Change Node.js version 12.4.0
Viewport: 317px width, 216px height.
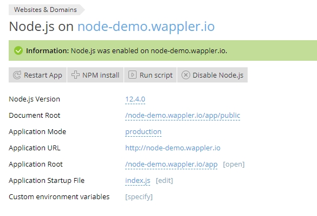coord(135,99)
